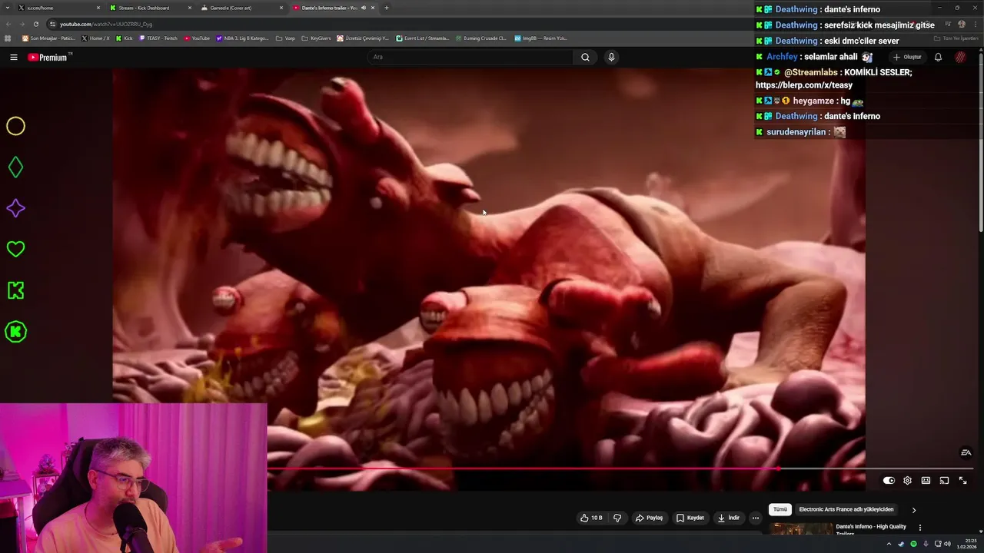Open the NBA 3. Lig 8 Katego bookmark
Image resolution: width=984 pixels, height=553 pixels.
point(243,38)
